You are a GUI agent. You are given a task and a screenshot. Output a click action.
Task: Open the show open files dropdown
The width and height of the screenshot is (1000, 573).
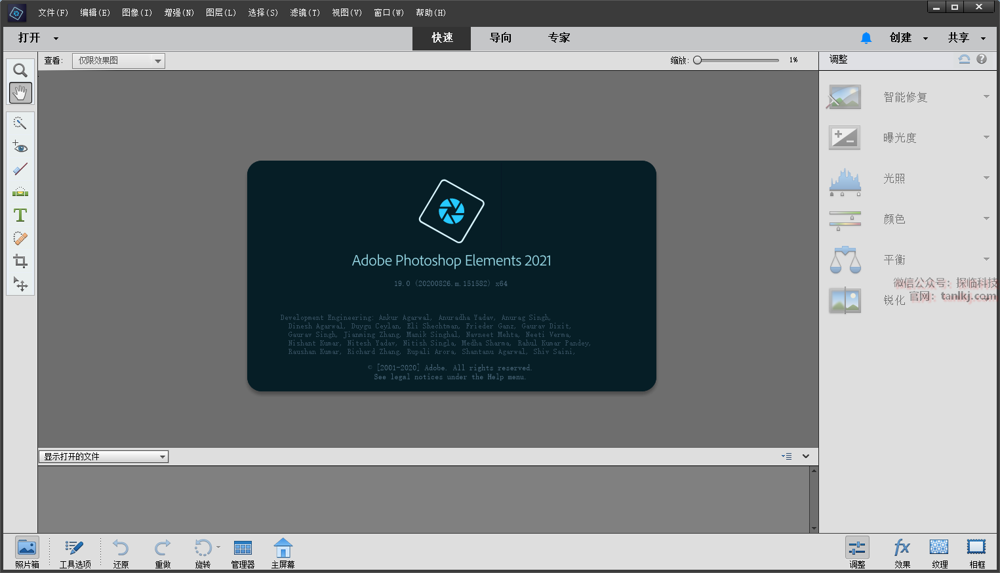pos(104,457)
